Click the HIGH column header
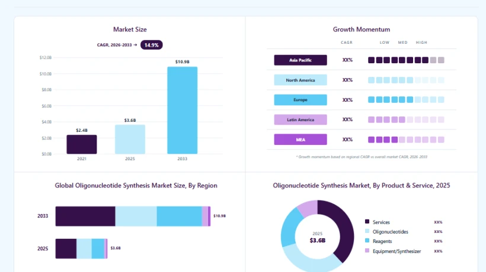The image size is (486, 272). click(x=421, y=43)
